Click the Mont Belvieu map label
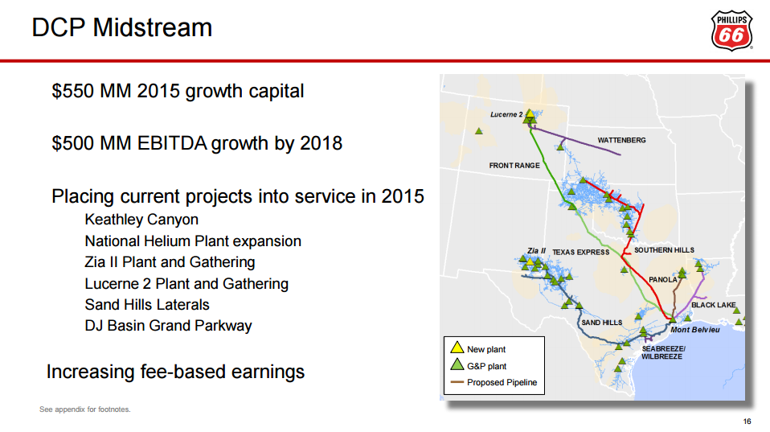This screenshot has height=432, width=770. point(695,330)
